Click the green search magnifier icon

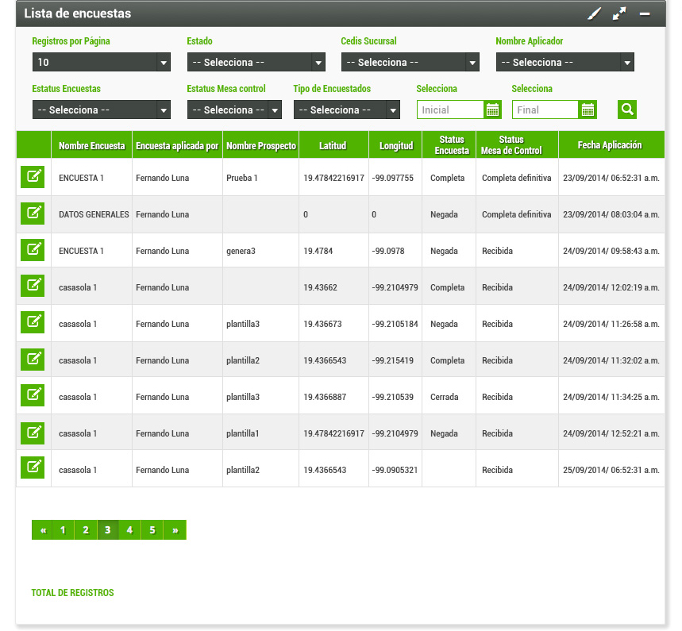point(627,109)
